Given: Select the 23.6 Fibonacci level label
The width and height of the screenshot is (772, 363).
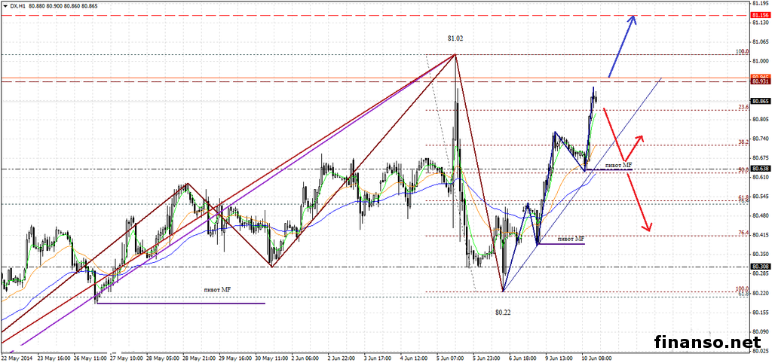Looking at the screenshot, I should pos(741,107).
